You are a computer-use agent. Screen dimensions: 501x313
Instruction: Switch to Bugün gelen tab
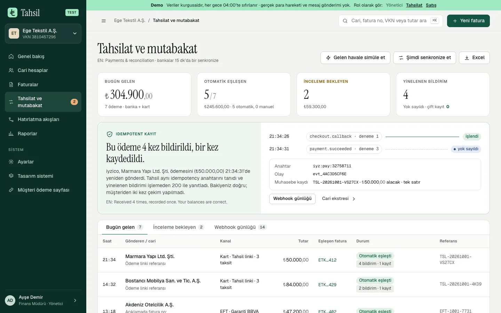click(125, 227)
